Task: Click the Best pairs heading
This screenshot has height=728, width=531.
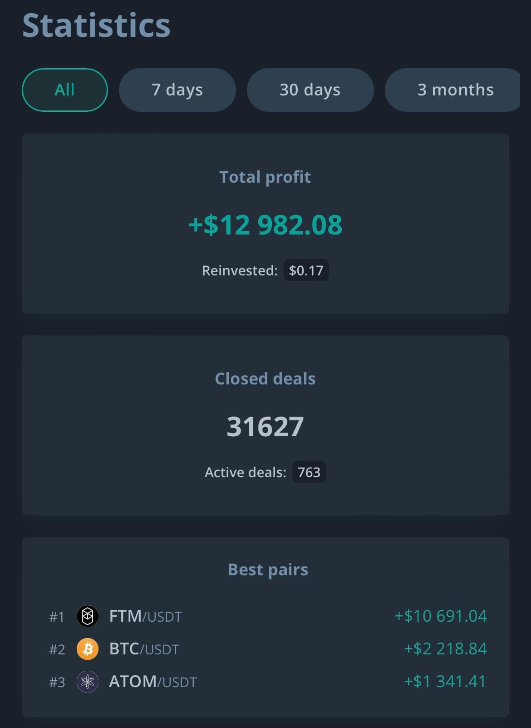Action: point(268,569)
